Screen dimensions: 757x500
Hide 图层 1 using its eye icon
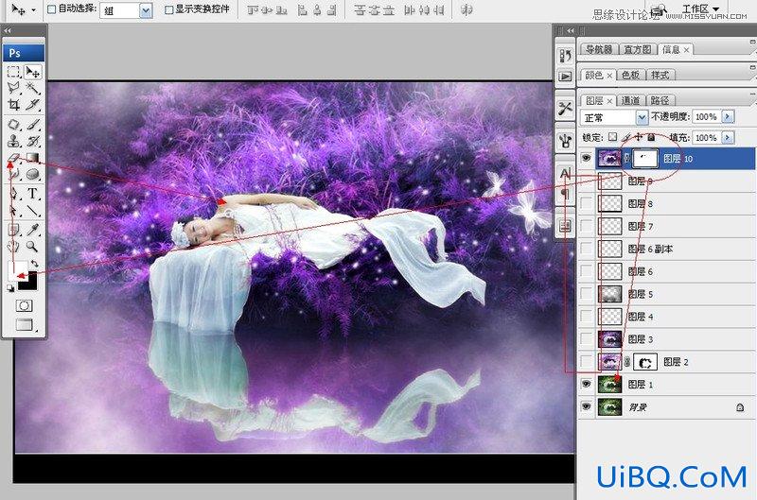pyautogui.click(x=586, y=385)
